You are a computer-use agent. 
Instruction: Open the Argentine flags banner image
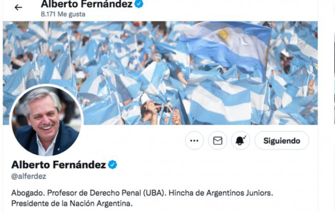pyautogui.click(x=160, y=73)
